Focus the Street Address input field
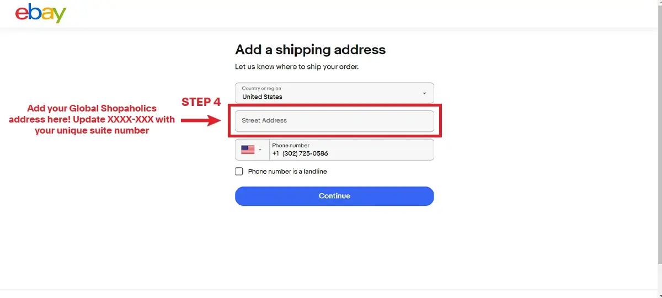This screenshot has height=298, width=662. click(334, 121)
